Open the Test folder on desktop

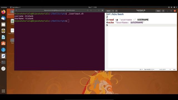12,41
